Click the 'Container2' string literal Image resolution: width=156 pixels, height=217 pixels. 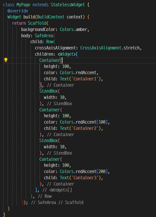[85, 128]
